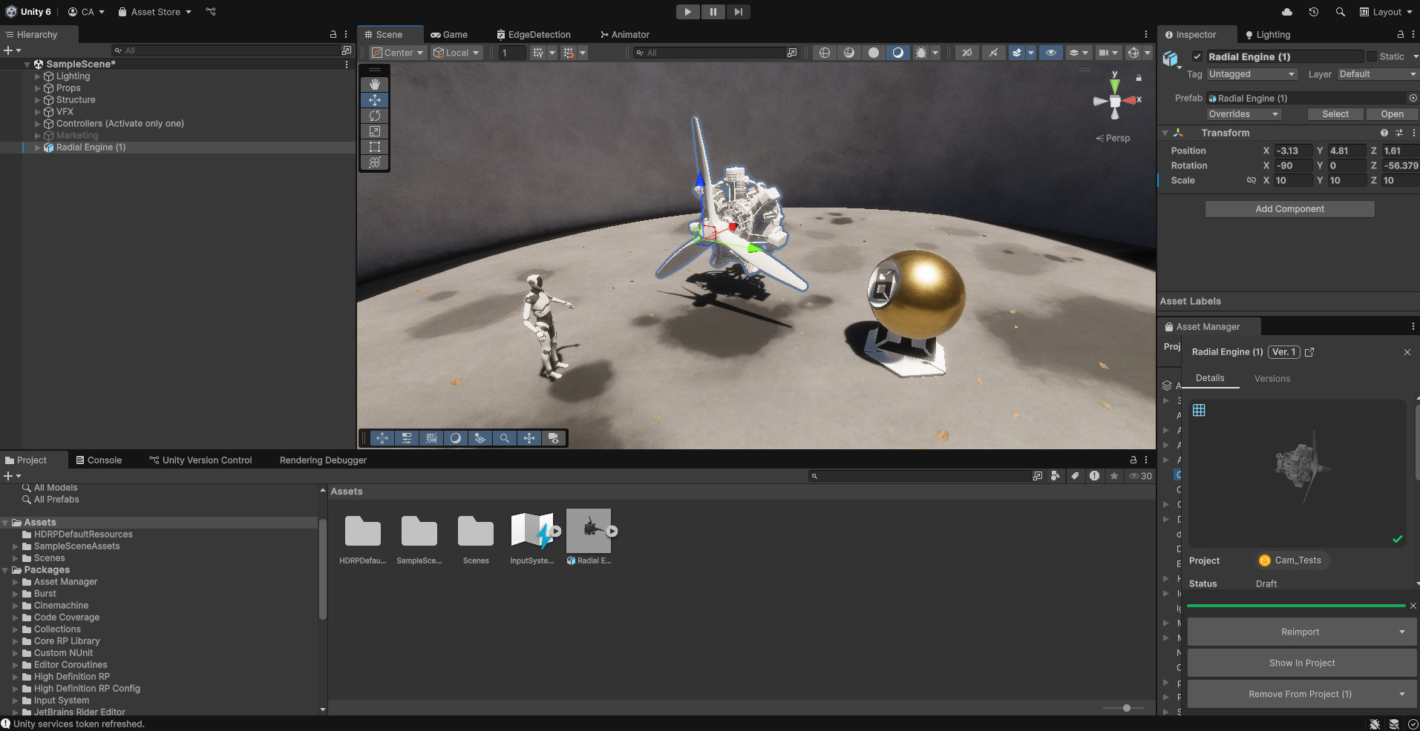This screenshot has height=731, width=1420.
Task: Open Rendering Debugger tab
Action: tap(323, 460)
